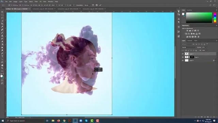Select the Hand tool

2,65
